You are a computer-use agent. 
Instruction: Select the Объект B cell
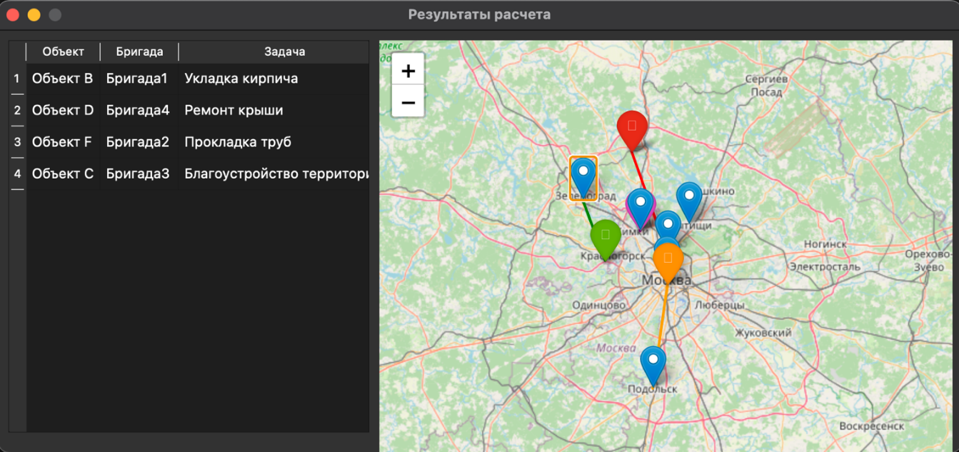tap(63, 79)
